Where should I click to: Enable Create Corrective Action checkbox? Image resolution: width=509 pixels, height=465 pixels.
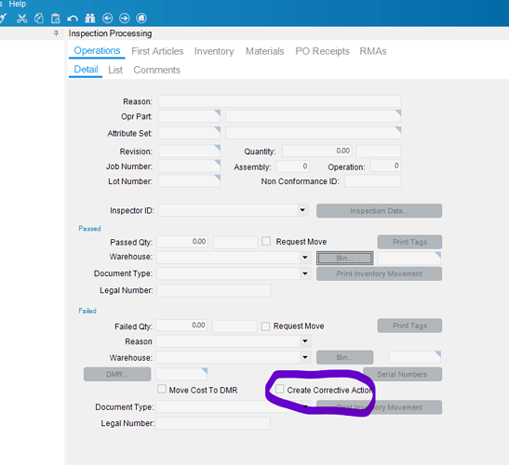pos(279,389)
